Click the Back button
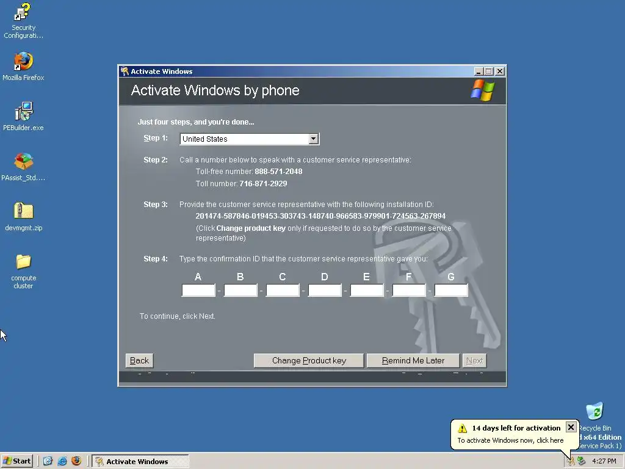Viewport: 625px width, 469px height. tap(139, 360)
